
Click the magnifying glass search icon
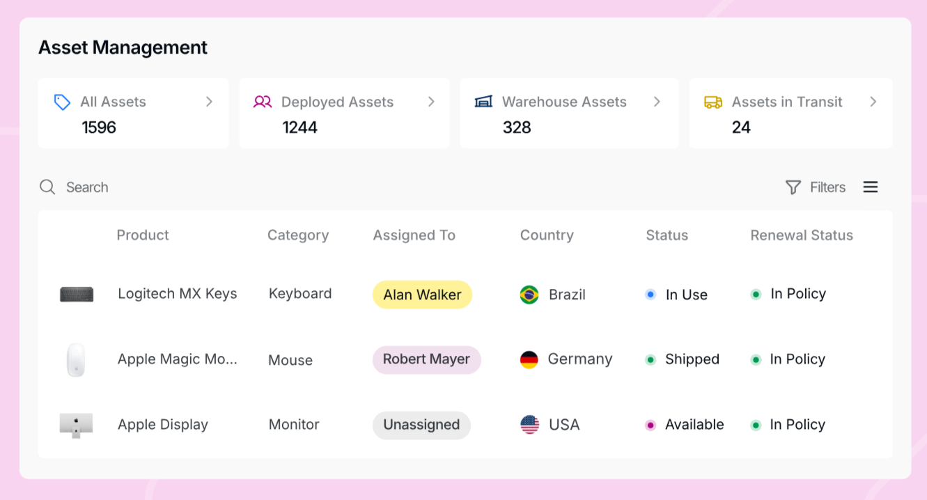click(47, 187)
